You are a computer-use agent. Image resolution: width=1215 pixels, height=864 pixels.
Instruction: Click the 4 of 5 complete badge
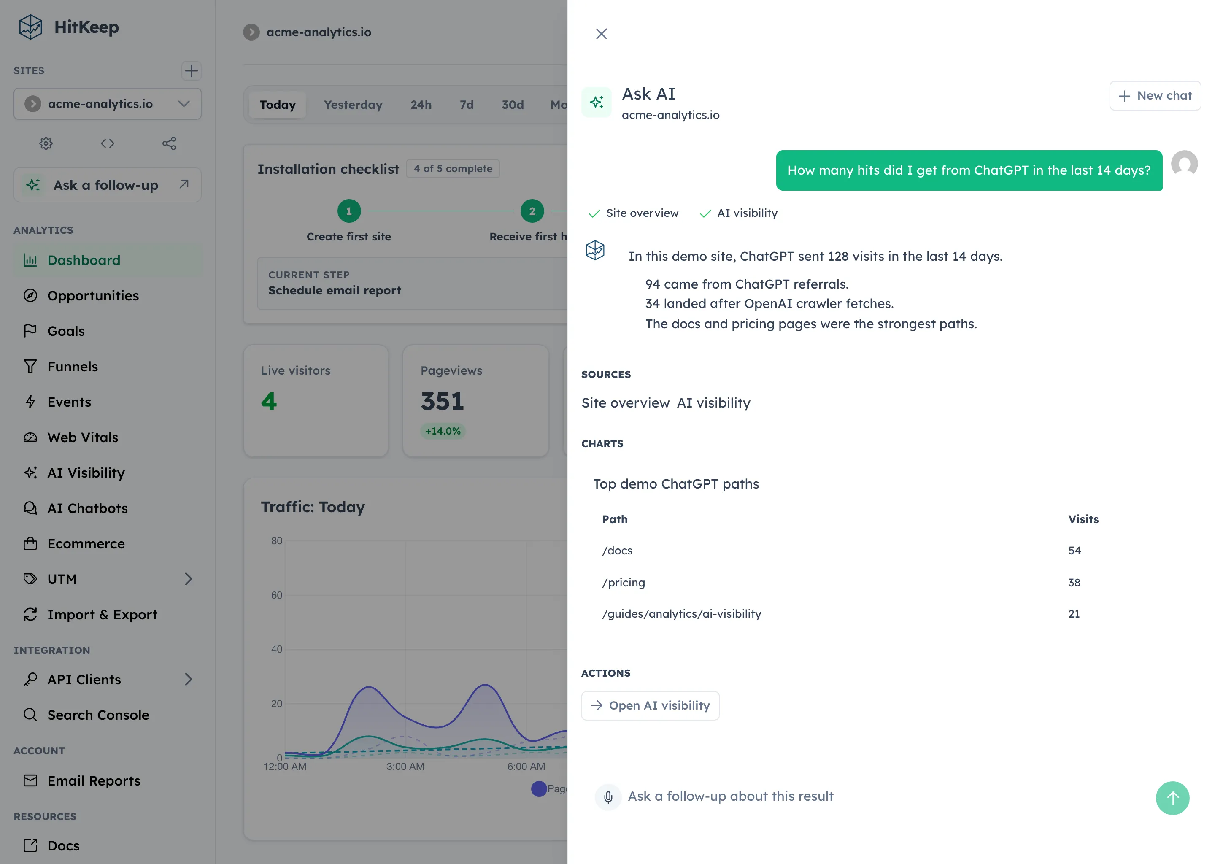453,169
